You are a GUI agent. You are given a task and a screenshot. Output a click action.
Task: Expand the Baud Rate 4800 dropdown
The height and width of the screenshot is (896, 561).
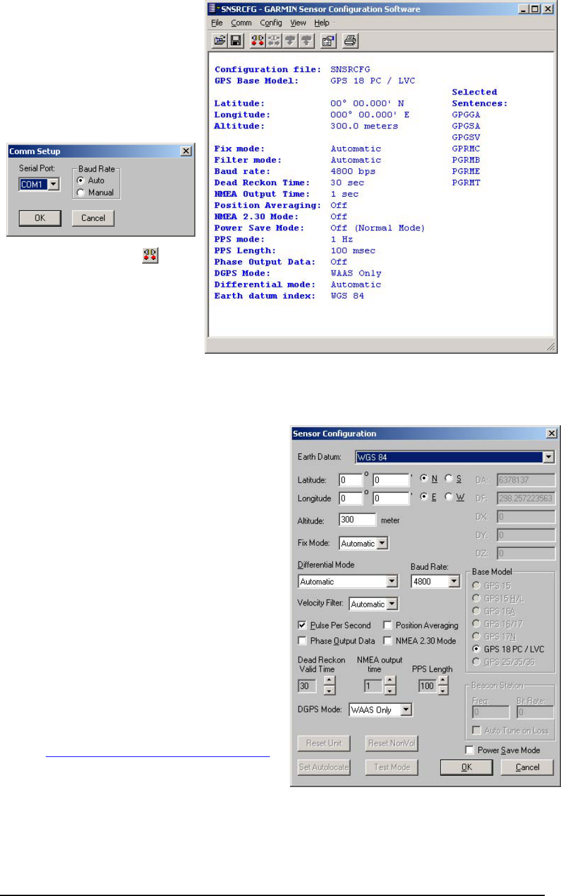click(455, 582)
